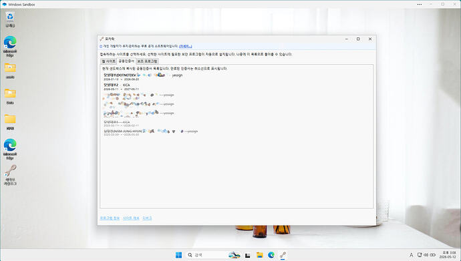Launch the Edge shortcut beneath the Recycle Bin

pyautogui.click(x=10, y=46)
